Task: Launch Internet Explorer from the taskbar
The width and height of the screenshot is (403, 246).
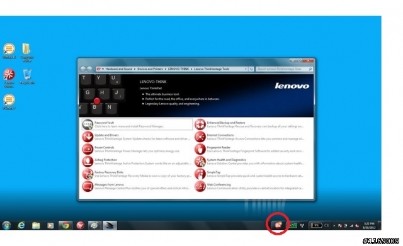Action: (21, 225)
